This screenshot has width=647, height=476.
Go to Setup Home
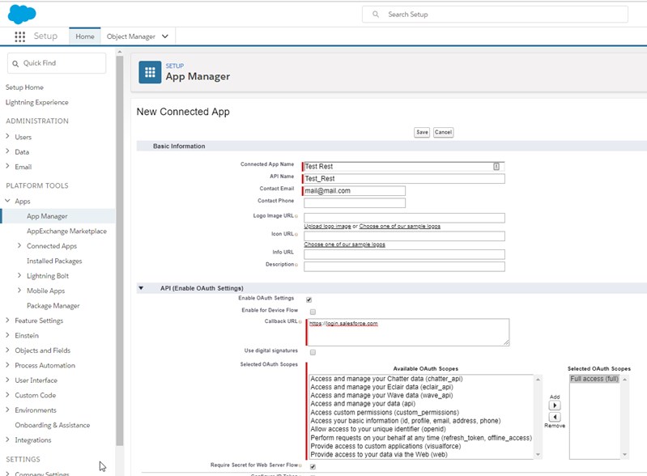coord(24,87)
